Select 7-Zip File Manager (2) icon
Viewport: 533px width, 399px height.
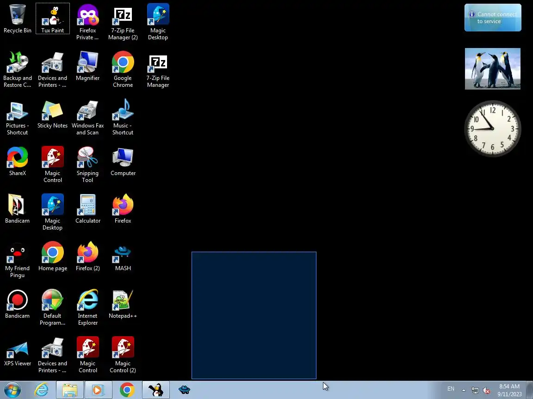point(123,22)
